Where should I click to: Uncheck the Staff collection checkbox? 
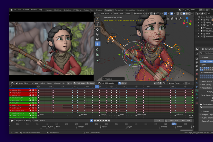coord(202,34)
